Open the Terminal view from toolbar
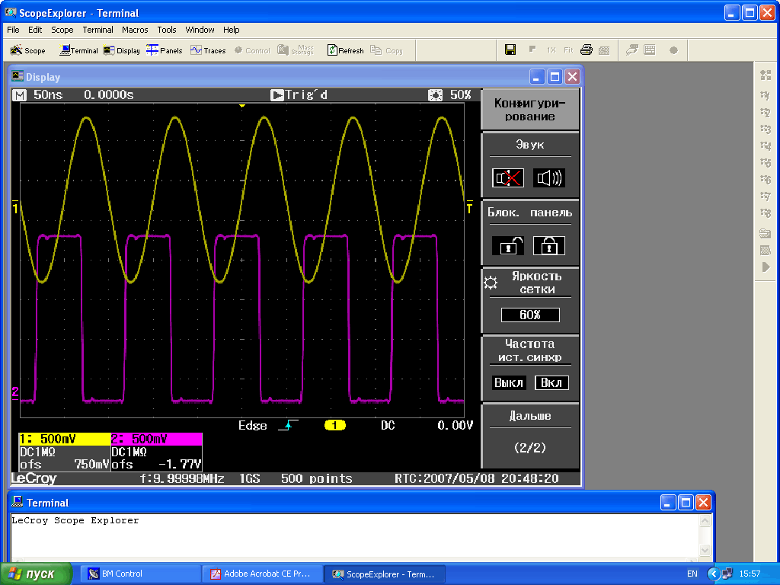Screen dimensions: 780x585 (x=79, y=50)
